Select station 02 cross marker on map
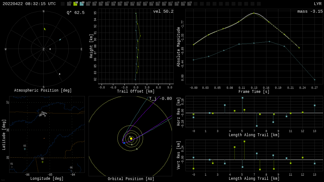 [x=42, y=162]
